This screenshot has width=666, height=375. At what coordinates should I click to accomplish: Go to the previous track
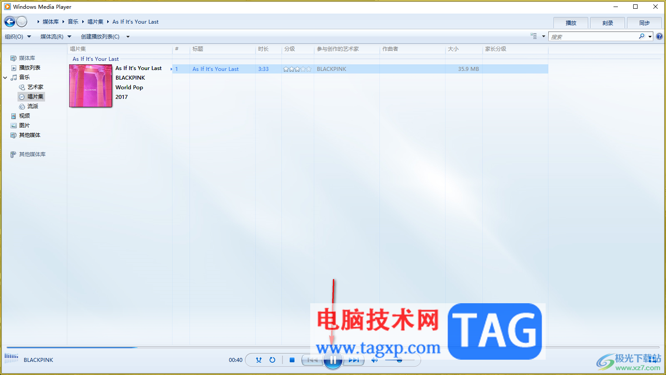pyautogui.click(x=312, y=360)
